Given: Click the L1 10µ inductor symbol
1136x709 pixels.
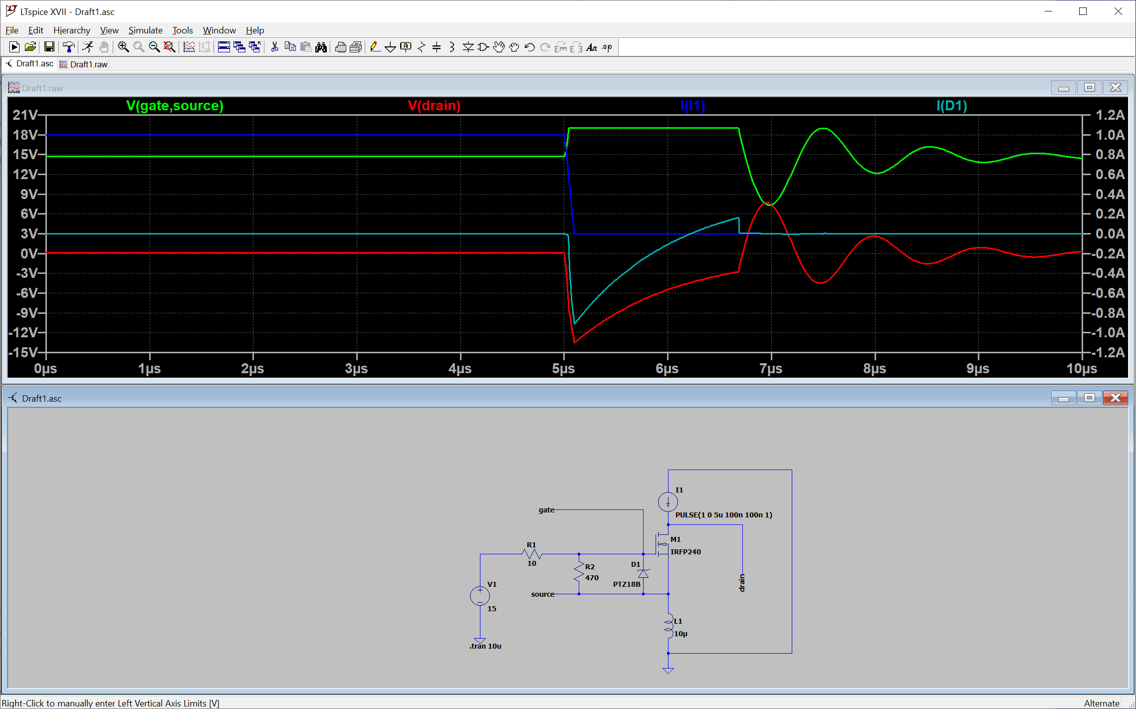Looking at the screenshot, I should (x=669, y=627).
